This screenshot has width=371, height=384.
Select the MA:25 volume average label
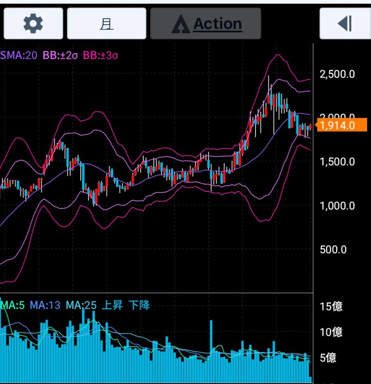pyautogui.click(x=81, y=305)
